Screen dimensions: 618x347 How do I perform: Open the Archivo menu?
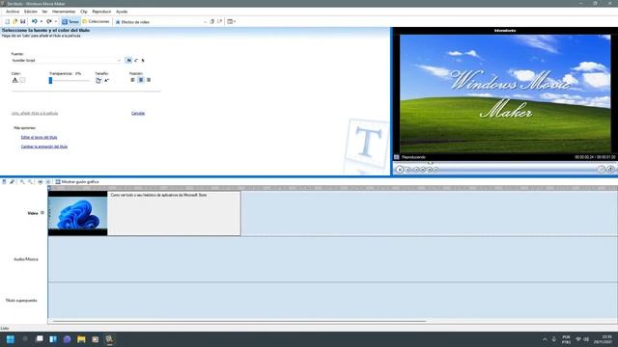click(x=13, y=12)
